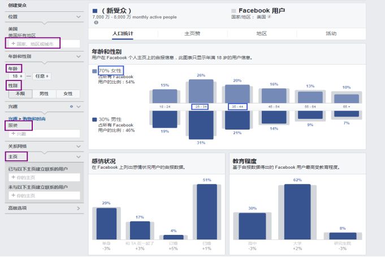Click the 30% 男性 label
385x257 pixels.
tap(110, 119)
